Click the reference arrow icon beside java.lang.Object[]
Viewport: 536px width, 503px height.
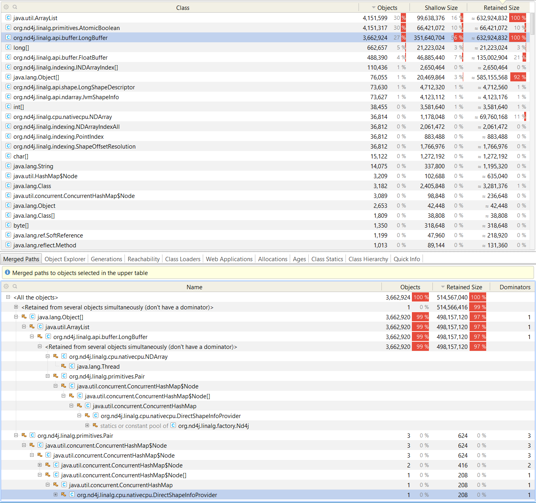24,316
